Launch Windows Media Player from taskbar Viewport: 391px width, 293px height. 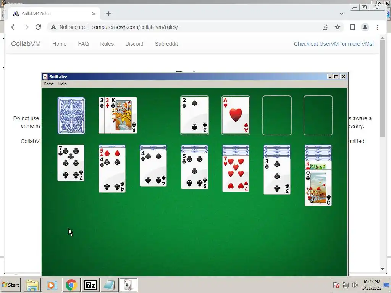point(52,285)
